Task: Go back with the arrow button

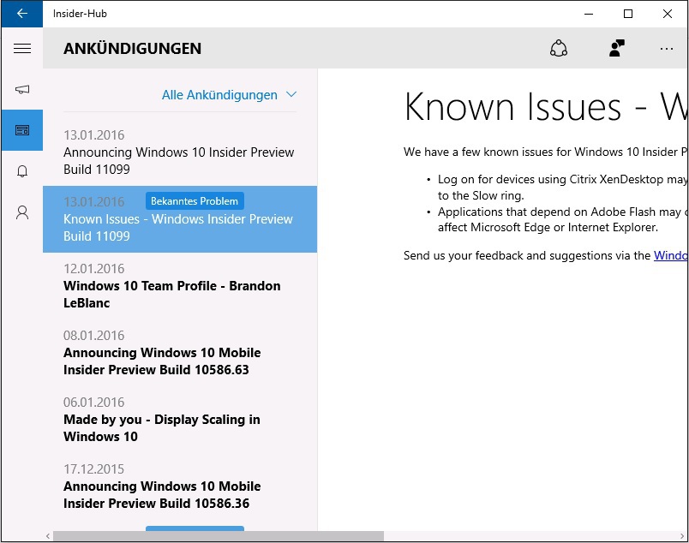Action: tap(22, 14)
